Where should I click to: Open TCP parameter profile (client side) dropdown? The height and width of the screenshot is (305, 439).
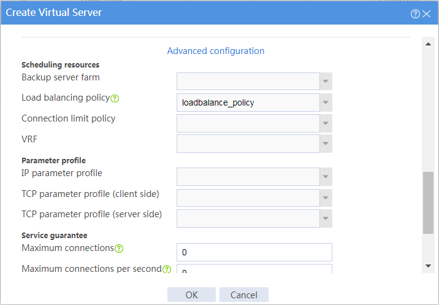coord(326,198)
